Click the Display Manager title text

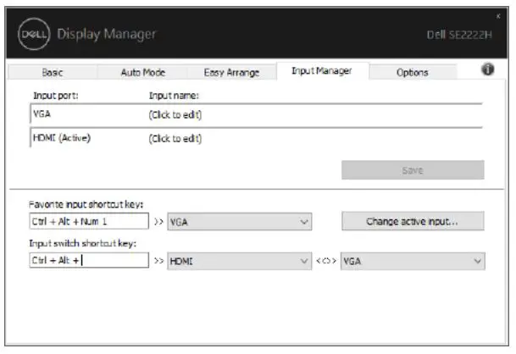(x=106, y=34)
